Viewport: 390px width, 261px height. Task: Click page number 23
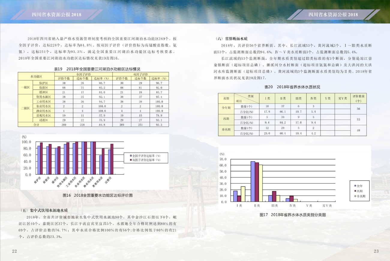click(376, 251)
